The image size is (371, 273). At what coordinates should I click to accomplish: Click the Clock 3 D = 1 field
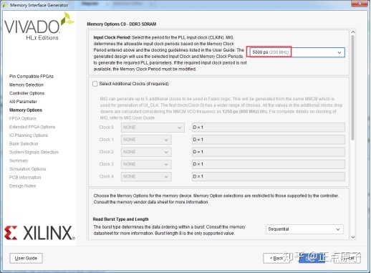click(x=269, y=164)
